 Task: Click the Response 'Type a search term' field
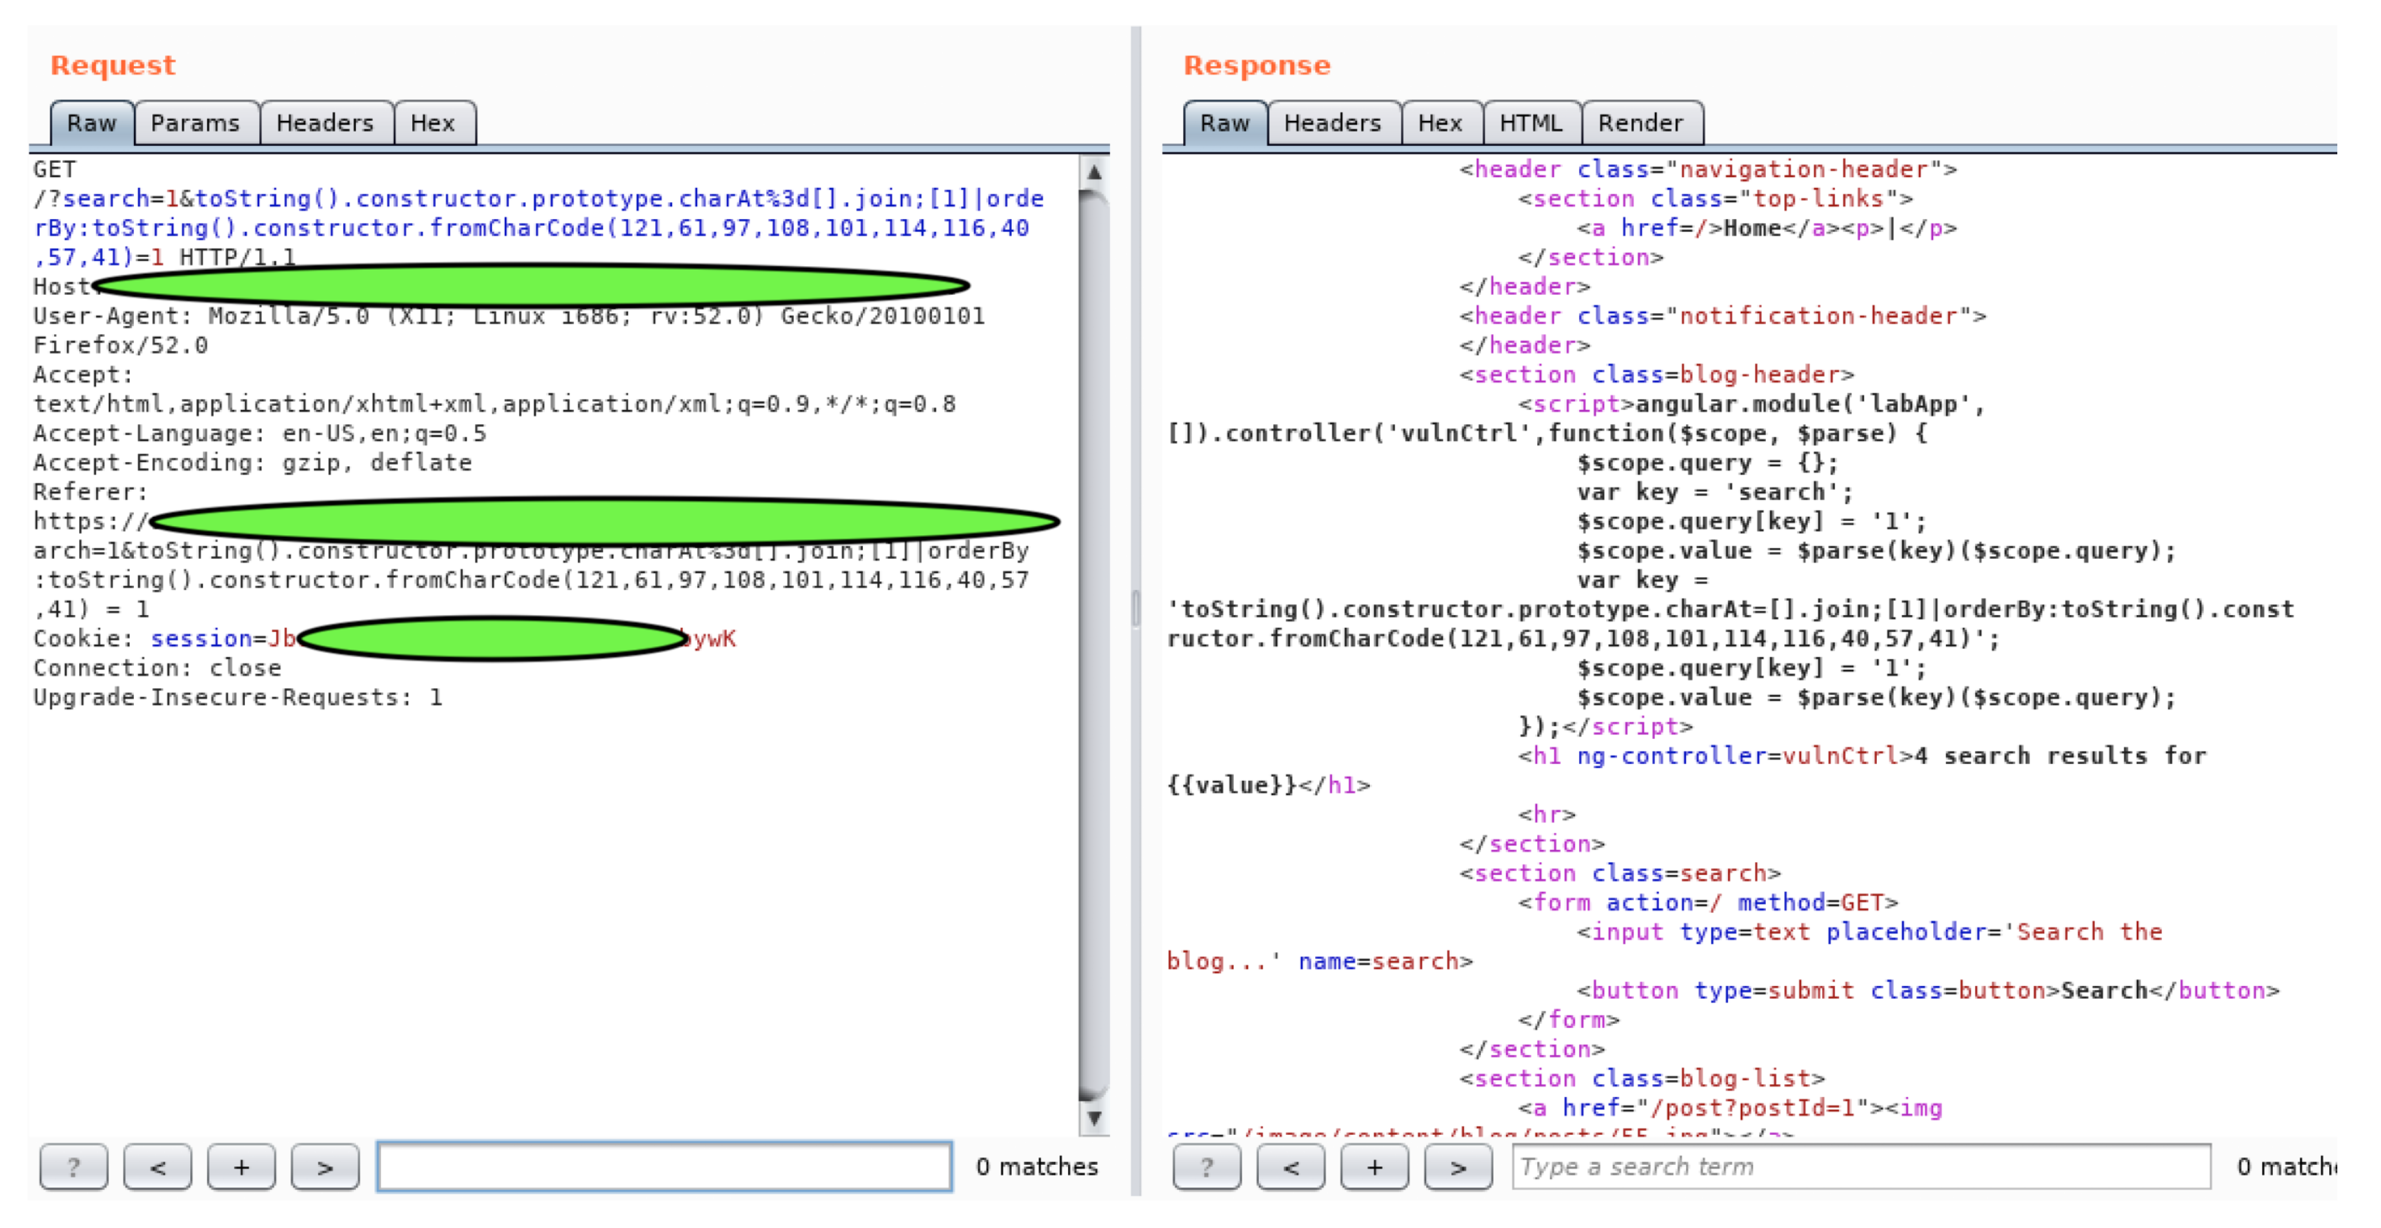[x=1860, y=1167]
